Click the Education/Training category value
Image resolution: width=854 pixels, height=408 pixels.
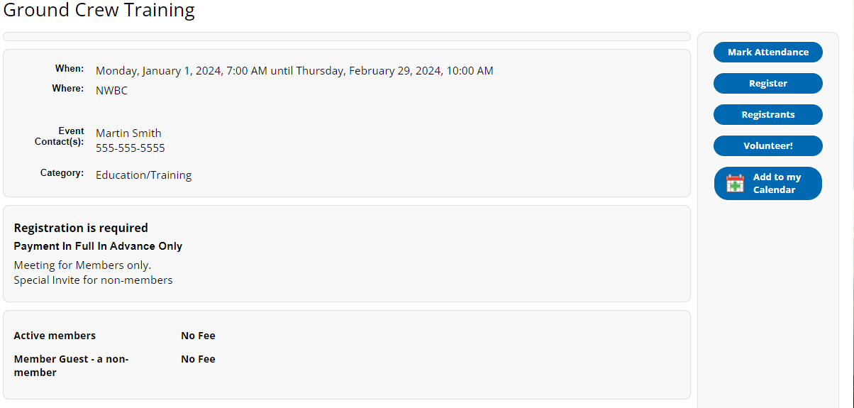[143, 175]
